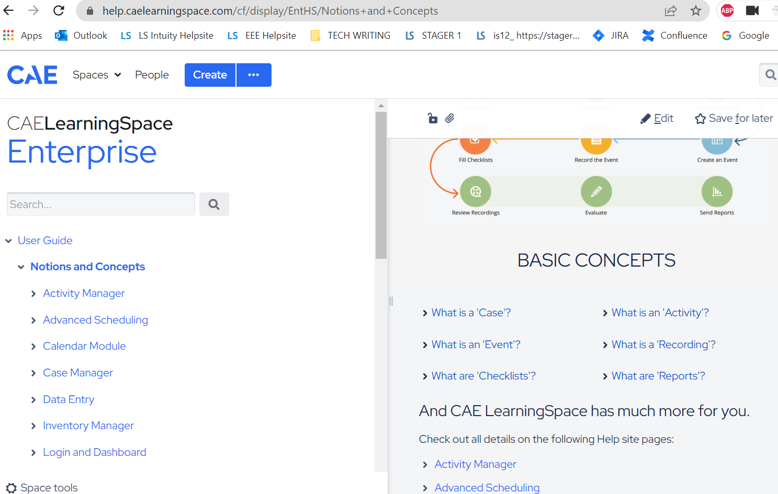778x494 pixels.
Task: Click the browser forward arrow
Action: (33, 10)
